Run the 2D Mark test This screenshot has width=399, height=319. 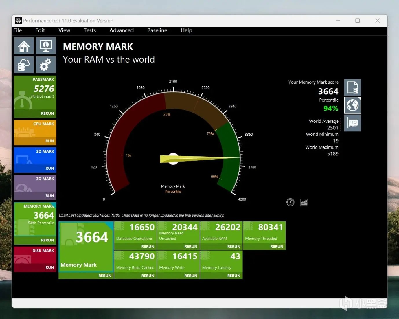50,168
